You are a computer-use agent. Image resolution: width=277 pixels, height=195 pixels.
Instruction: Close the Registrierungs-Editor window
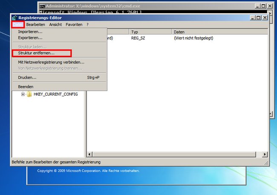pyautogui.click(x=265, y=18)
